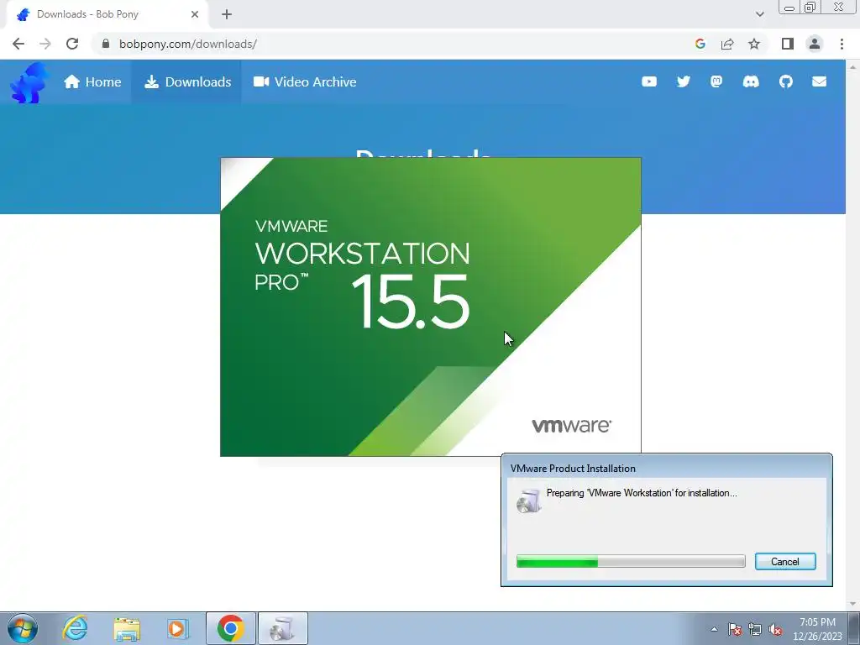Screen dimensions: 860x645
Task: Click the lock icon for site information
Action: click(x=106, y=44)
